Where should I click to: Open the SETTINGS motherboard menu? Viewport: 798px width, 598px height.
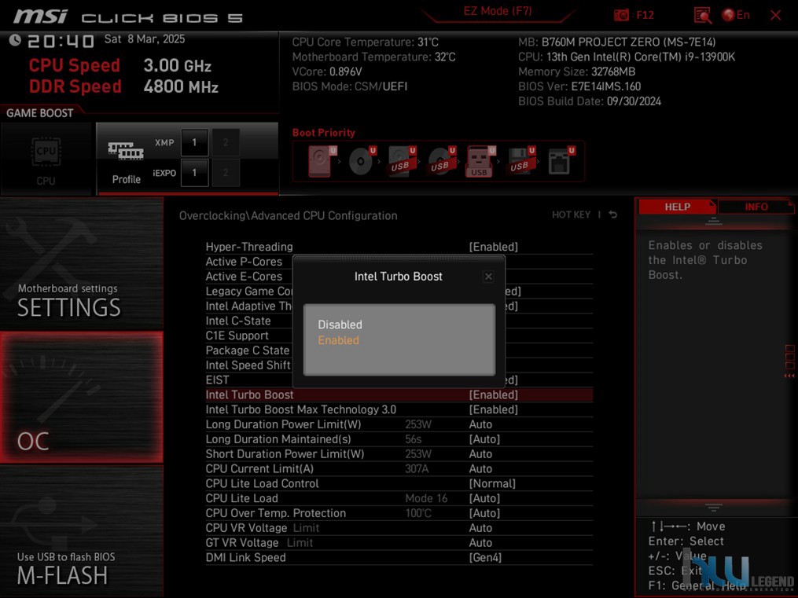(82, 263)
